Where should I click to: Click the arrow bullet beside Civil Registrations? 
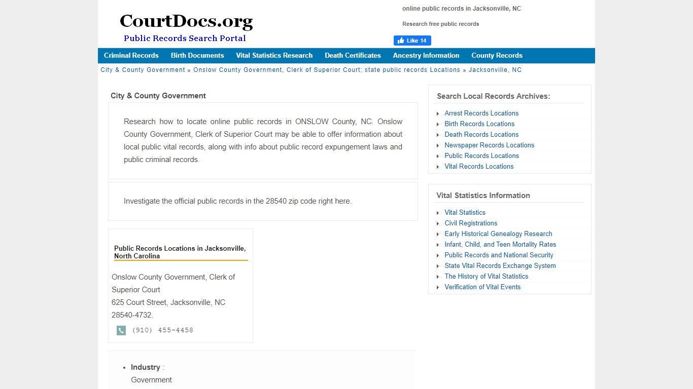(438, 223)
